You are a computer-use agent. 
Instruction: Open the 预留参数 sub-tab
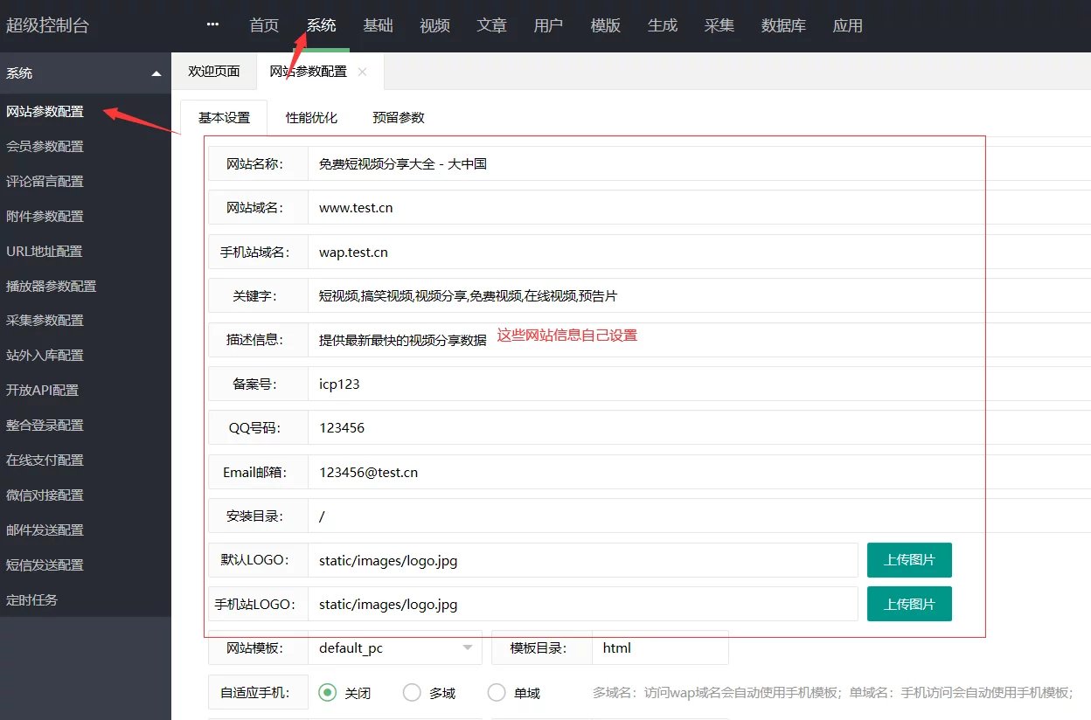click(x=398, y=117)
